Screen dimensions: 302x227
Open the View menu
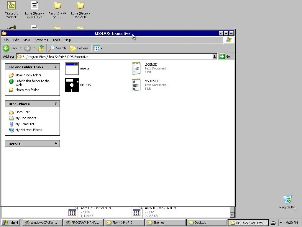pyautogui.click(x=27, y=40)
